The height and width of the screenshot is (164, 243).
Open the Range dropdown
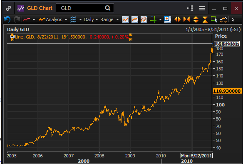point(109,19)
